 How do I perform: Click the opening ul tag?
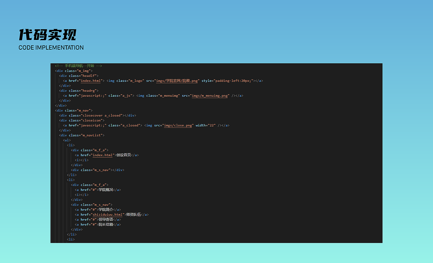67,140
